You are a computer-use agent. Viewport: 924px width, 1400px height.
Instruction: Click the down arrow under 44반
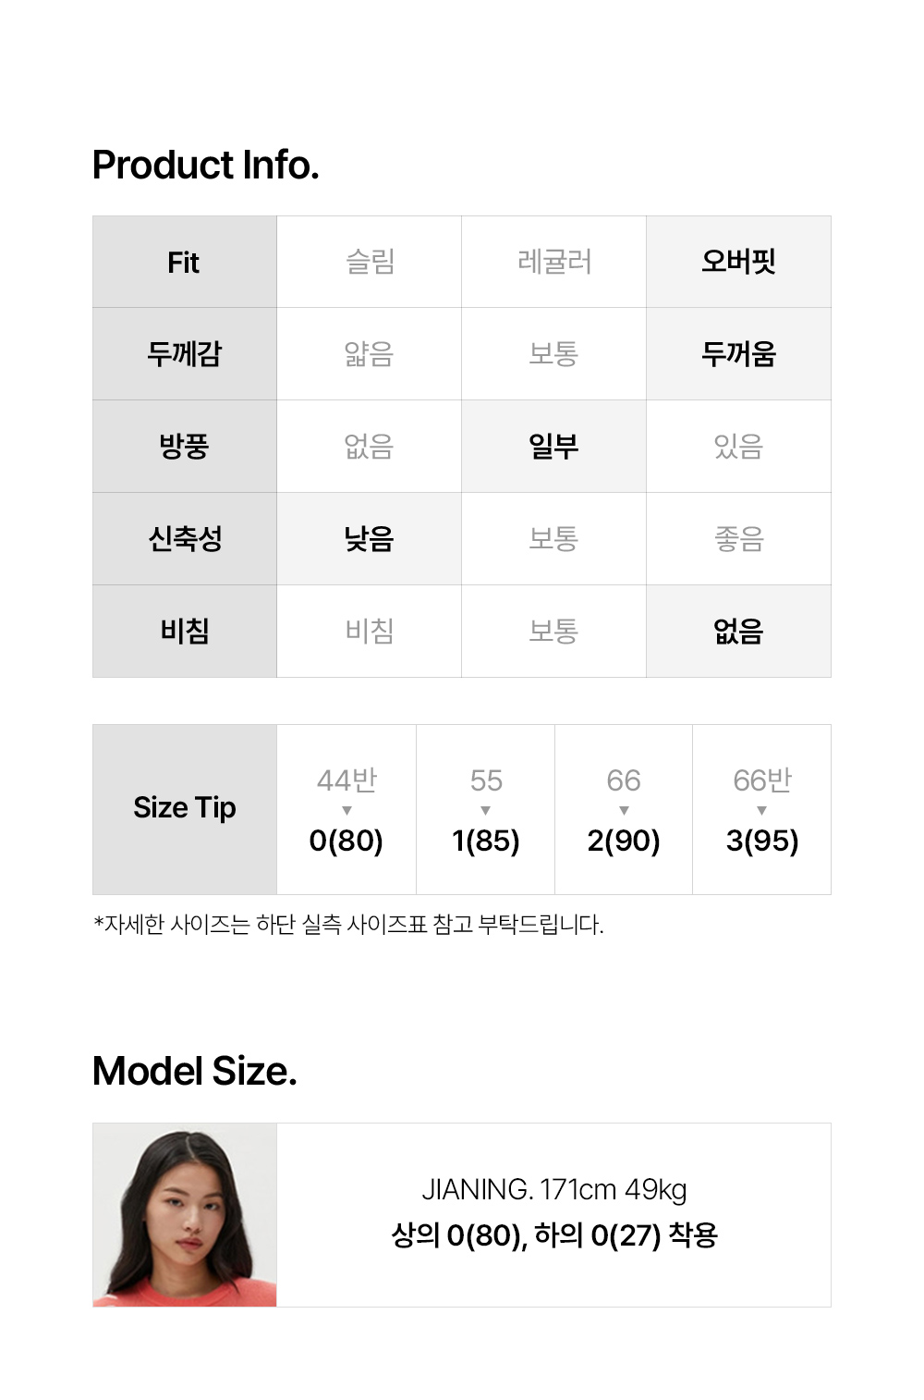coord(346,811)
